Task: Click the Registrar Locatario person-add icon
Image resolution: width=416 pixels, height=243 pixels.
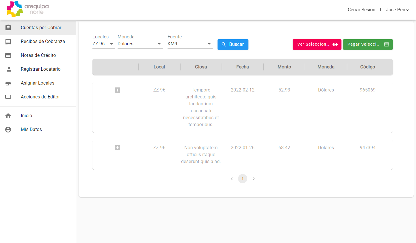Action: coord(8,69)
